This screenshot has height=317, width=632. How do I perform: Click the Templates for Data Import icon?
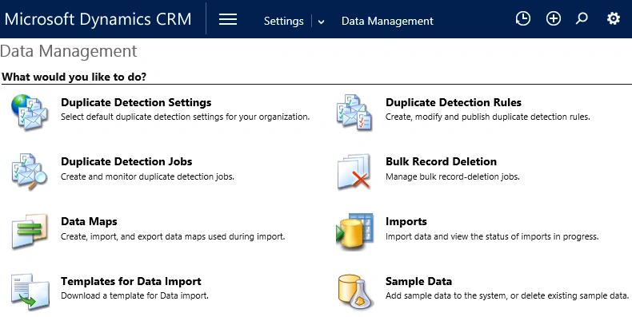point(30,291)
